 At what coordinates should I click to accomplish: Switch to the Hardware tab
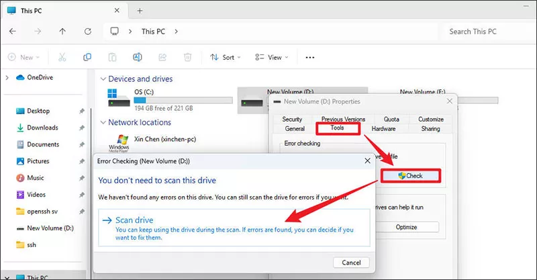point(383,128)
